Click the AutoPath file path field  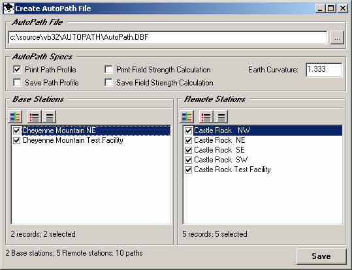point(168,37)
